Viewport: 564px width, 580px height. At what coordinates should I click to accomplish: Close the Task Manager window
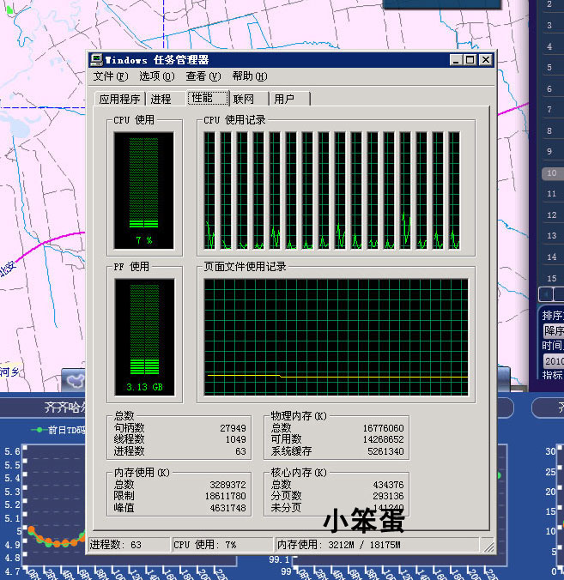pos(486,60)
